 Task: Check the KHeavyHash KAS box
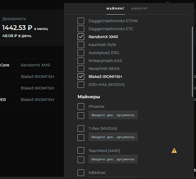(x=81, y=61)
